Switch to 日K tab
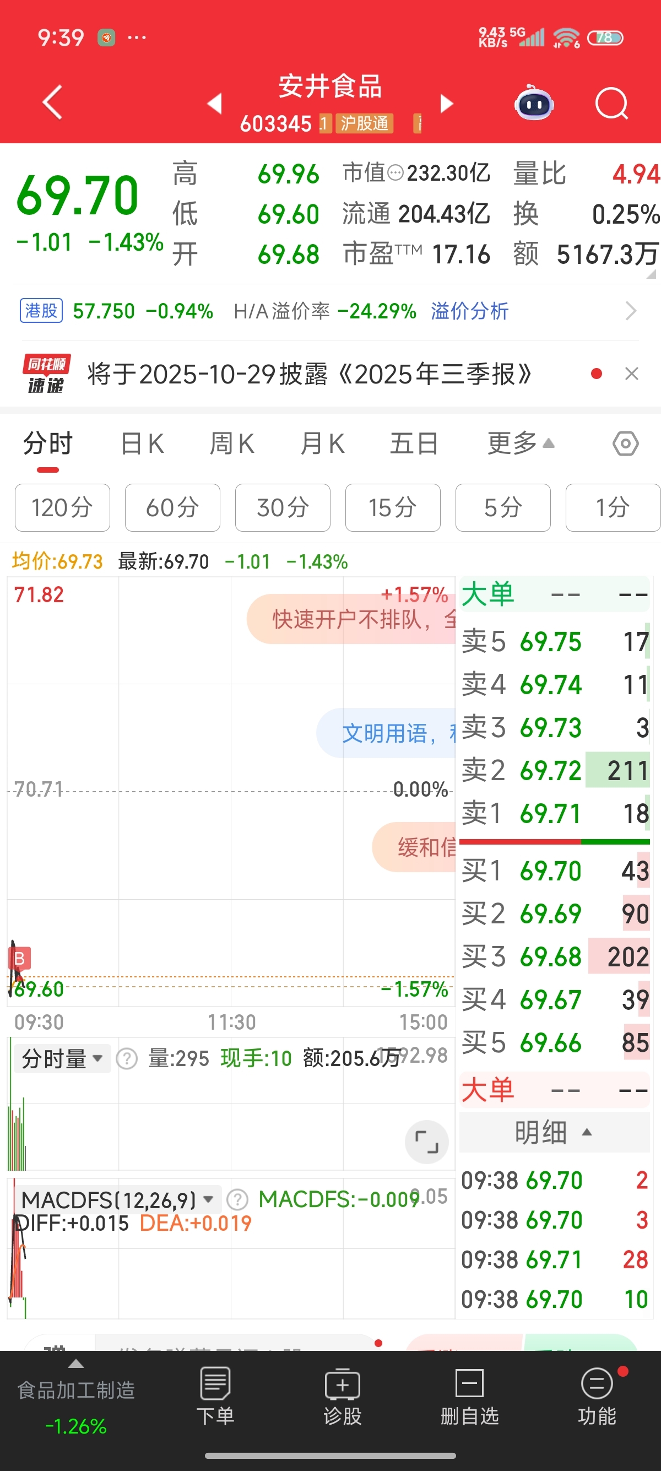The image size is (661, 1471). tap(142, 444)
